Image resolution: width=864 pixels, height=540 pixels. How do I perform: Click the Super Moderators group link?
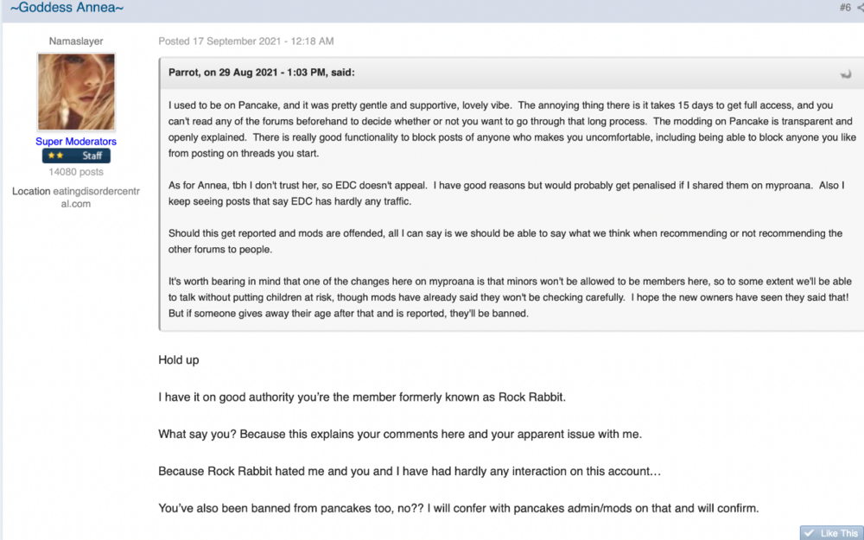(x=76, y=142)
